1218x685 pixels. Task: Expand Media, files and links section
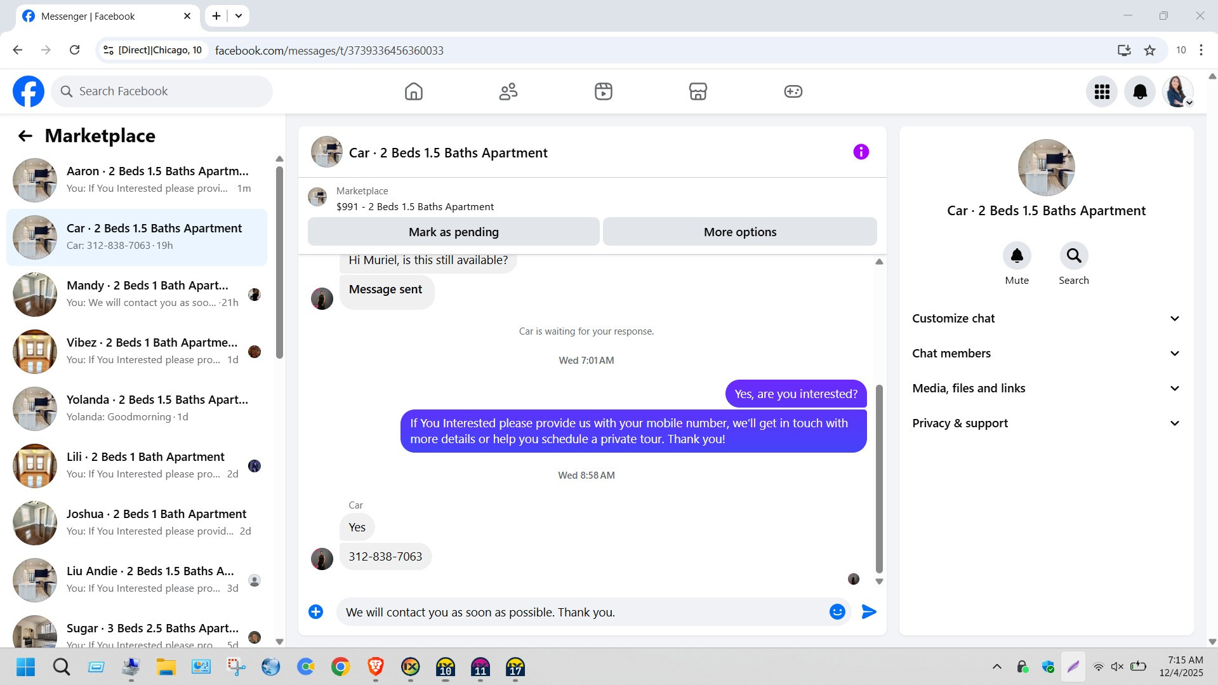point(1046,389)
